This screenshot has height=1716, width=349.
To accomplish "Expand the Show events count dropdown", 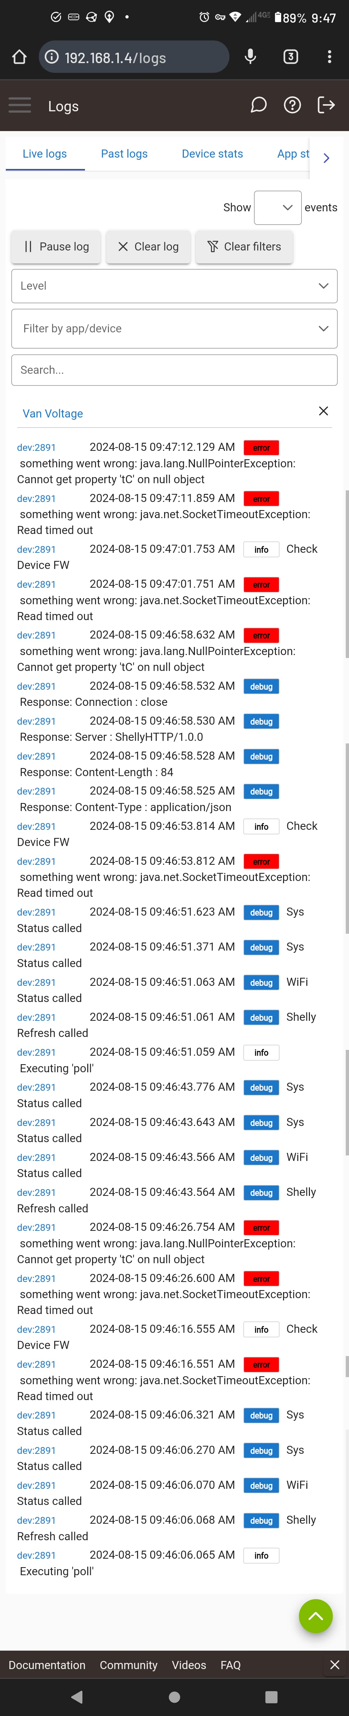I will [x=278, y=208].
